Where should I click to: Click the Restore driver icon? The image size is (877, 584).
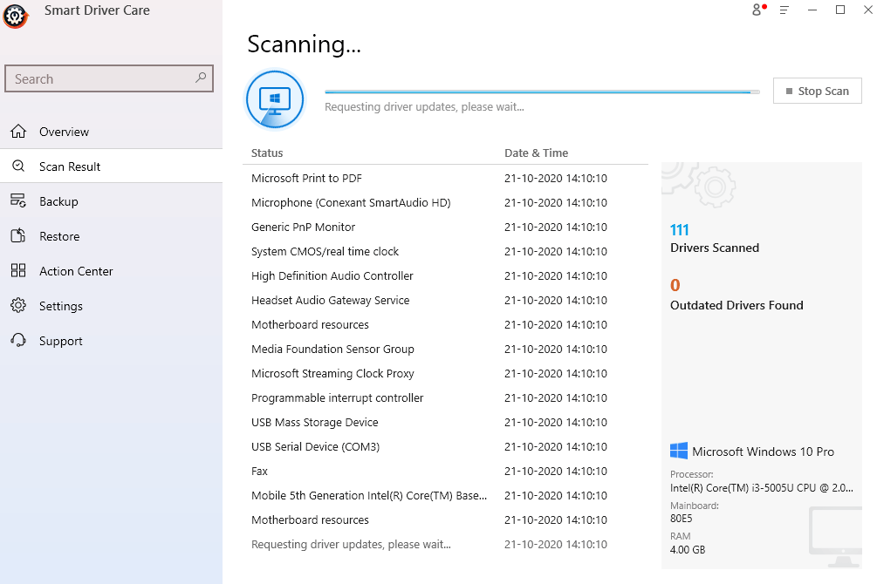(x=17, y=235)
